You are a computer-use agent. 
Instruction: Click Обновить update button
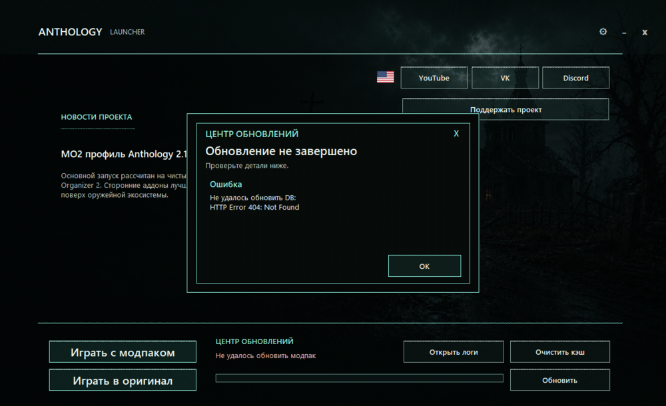tap(560, 379)
